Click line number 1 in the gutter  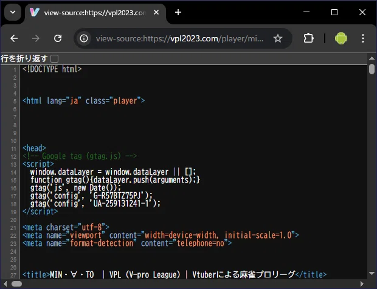(x=15, y=70)
